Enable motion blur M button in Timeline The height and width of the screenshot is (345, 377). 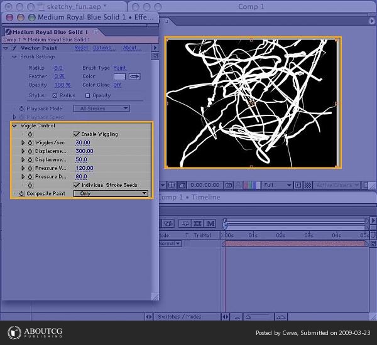coord(210,223)
